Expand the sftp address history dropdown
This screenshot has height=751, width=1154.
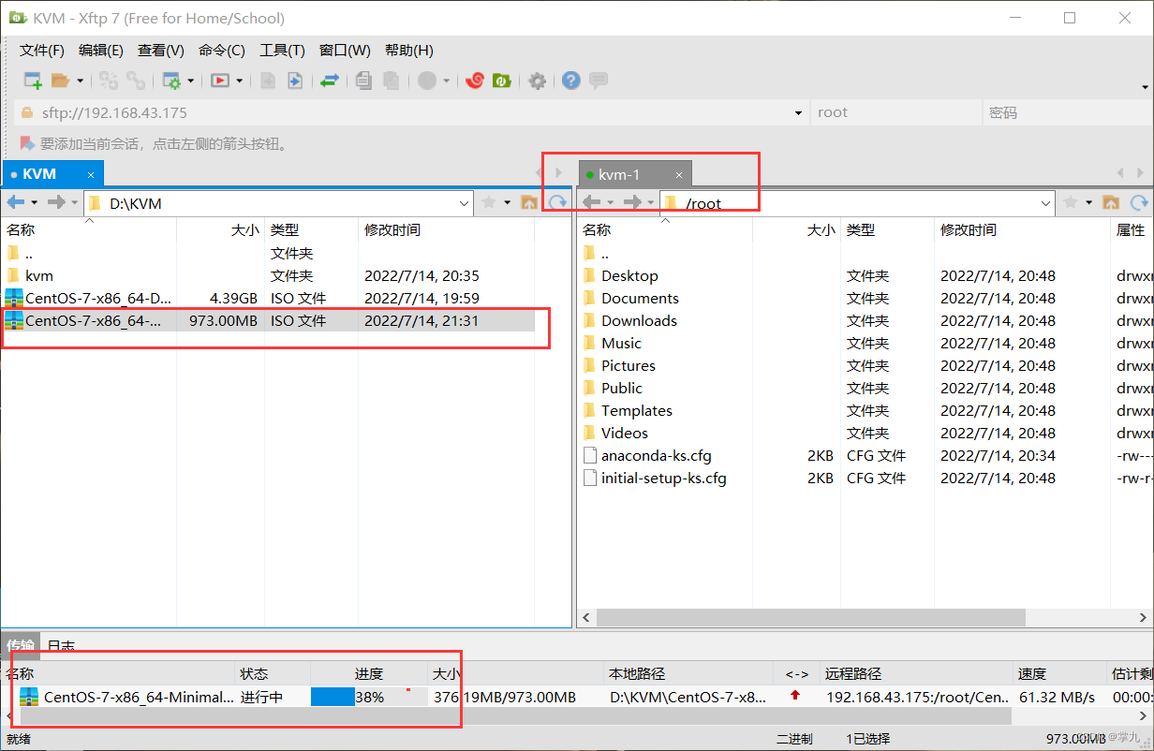(x=798, y=112)
